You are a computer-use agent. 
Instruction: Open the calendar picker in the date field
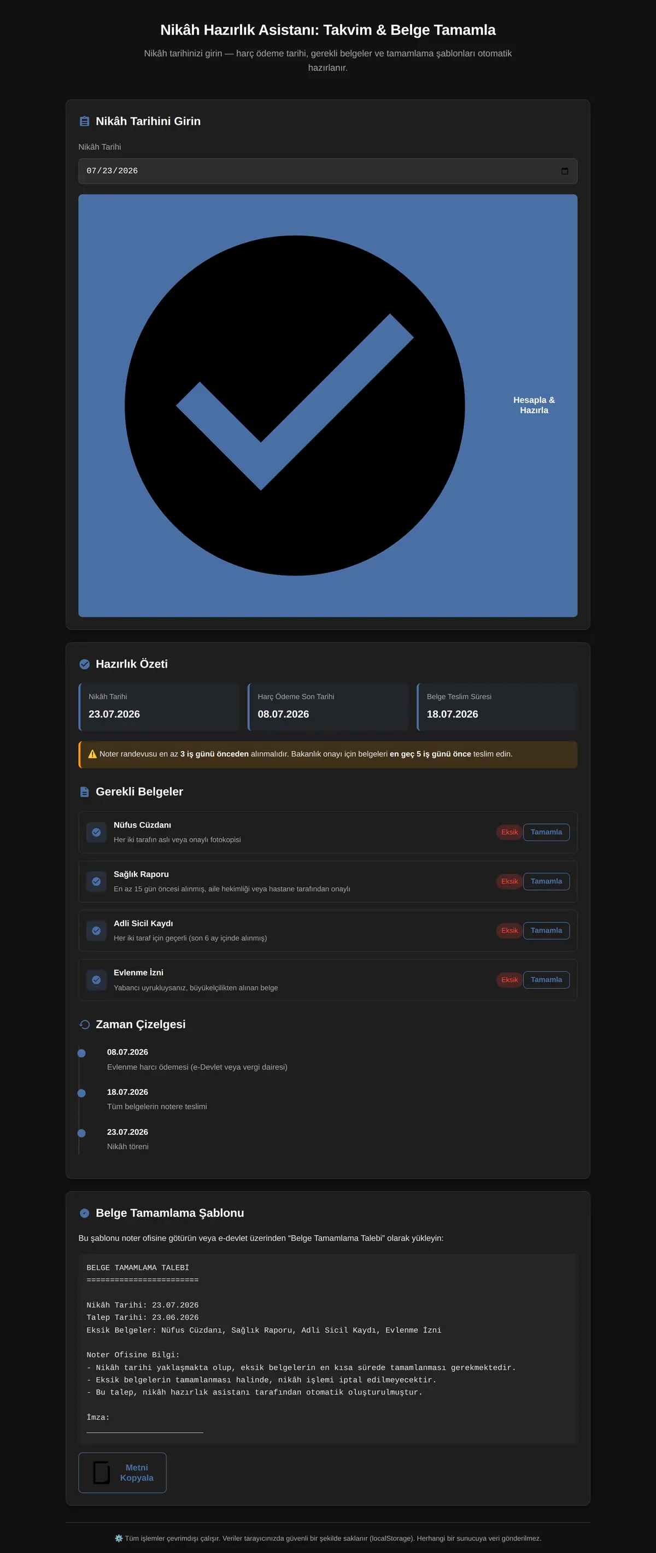point(564,171)
